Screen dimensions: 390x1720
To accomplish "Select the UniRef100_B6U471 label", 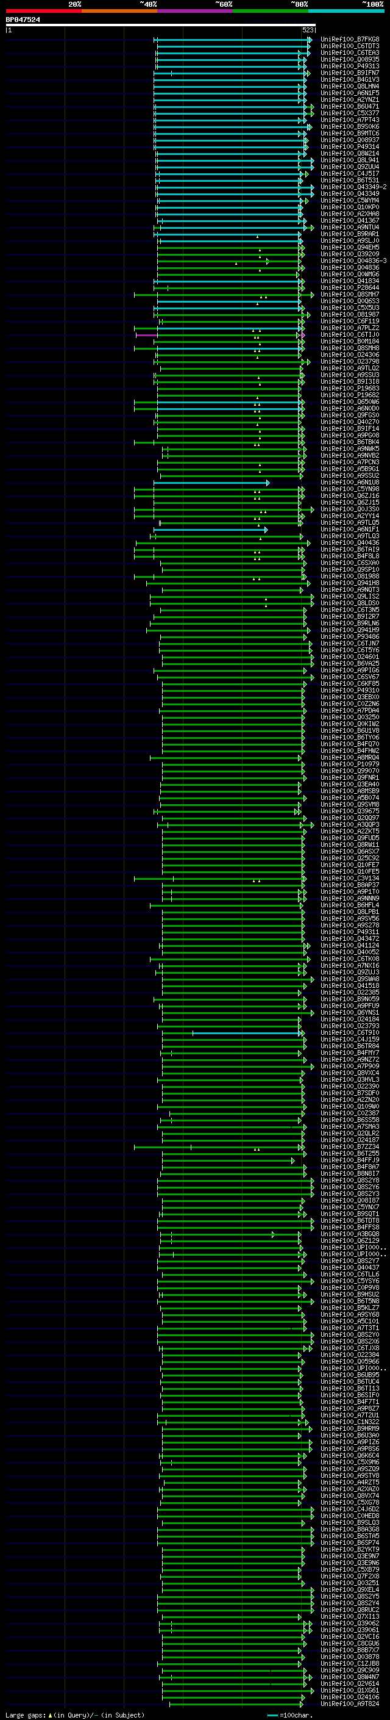I will pos(350,106).
